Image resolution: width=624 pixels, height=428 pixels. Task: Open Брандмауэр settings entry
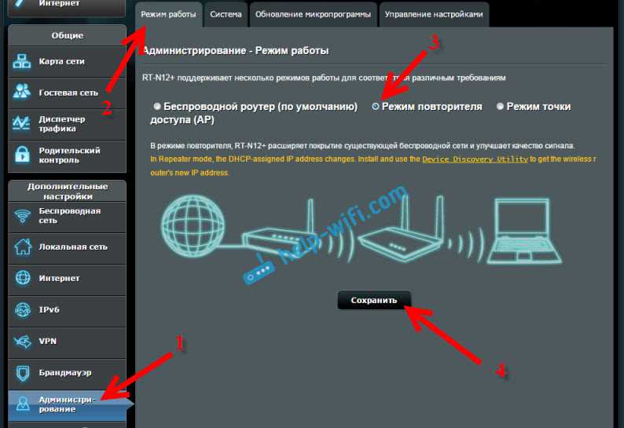click(x=68, y=373)
